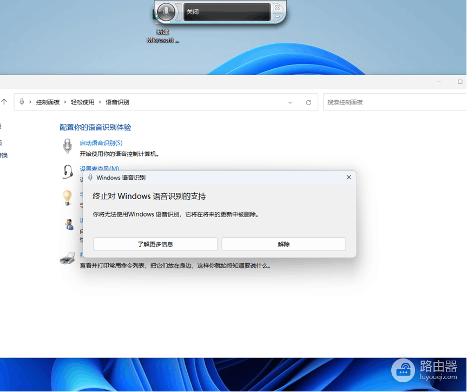Close the Windows 语音识别 dialog

pos(348,178)
